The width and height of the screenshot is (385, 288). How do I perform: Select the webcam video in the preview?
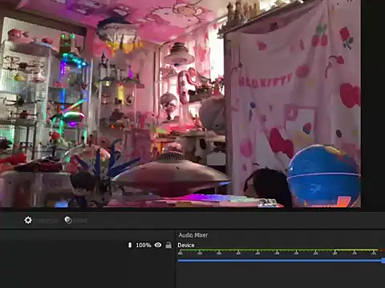coord(180,103)
